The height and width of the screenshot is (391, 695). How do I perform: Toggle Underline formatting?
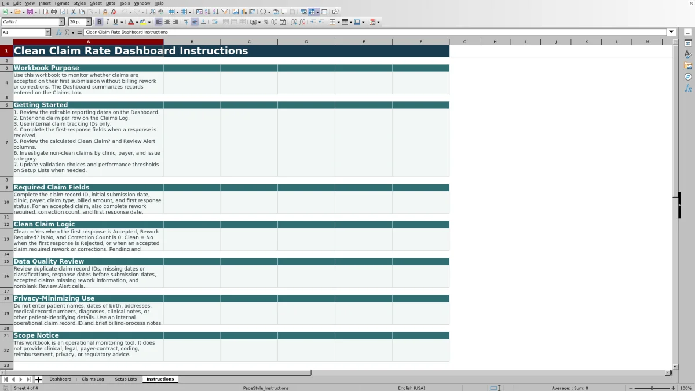115,22
